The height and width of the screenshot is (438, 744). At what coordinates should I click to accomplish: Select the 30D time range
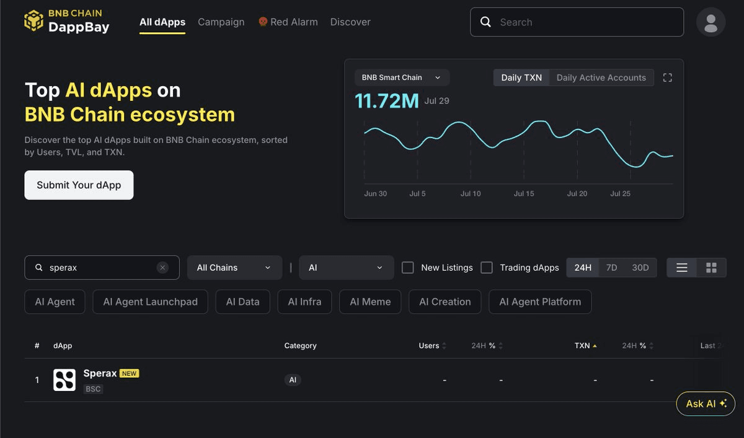click(640, 268)
